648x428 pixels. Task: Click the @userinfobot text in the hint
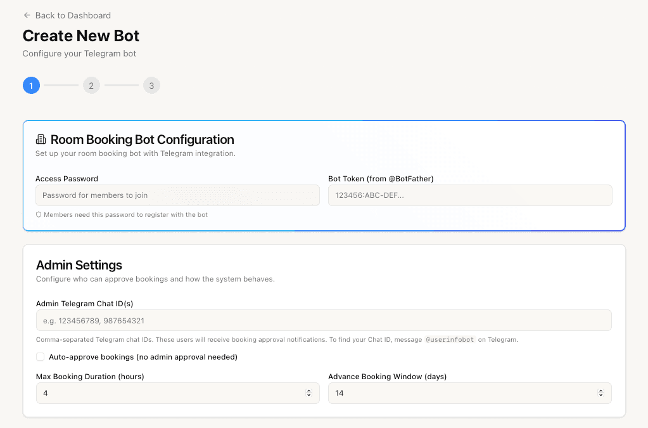point(450,339)
